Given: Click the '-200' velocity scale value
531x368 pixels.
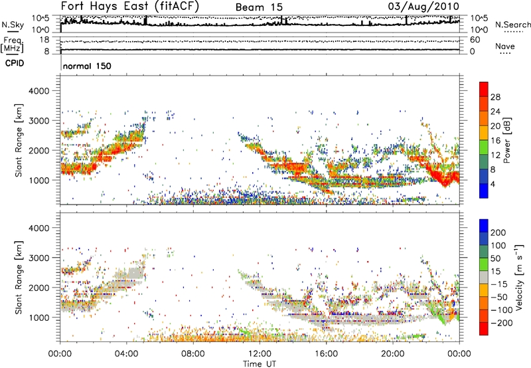Looking at the screenshot, I should pos(501,323).
